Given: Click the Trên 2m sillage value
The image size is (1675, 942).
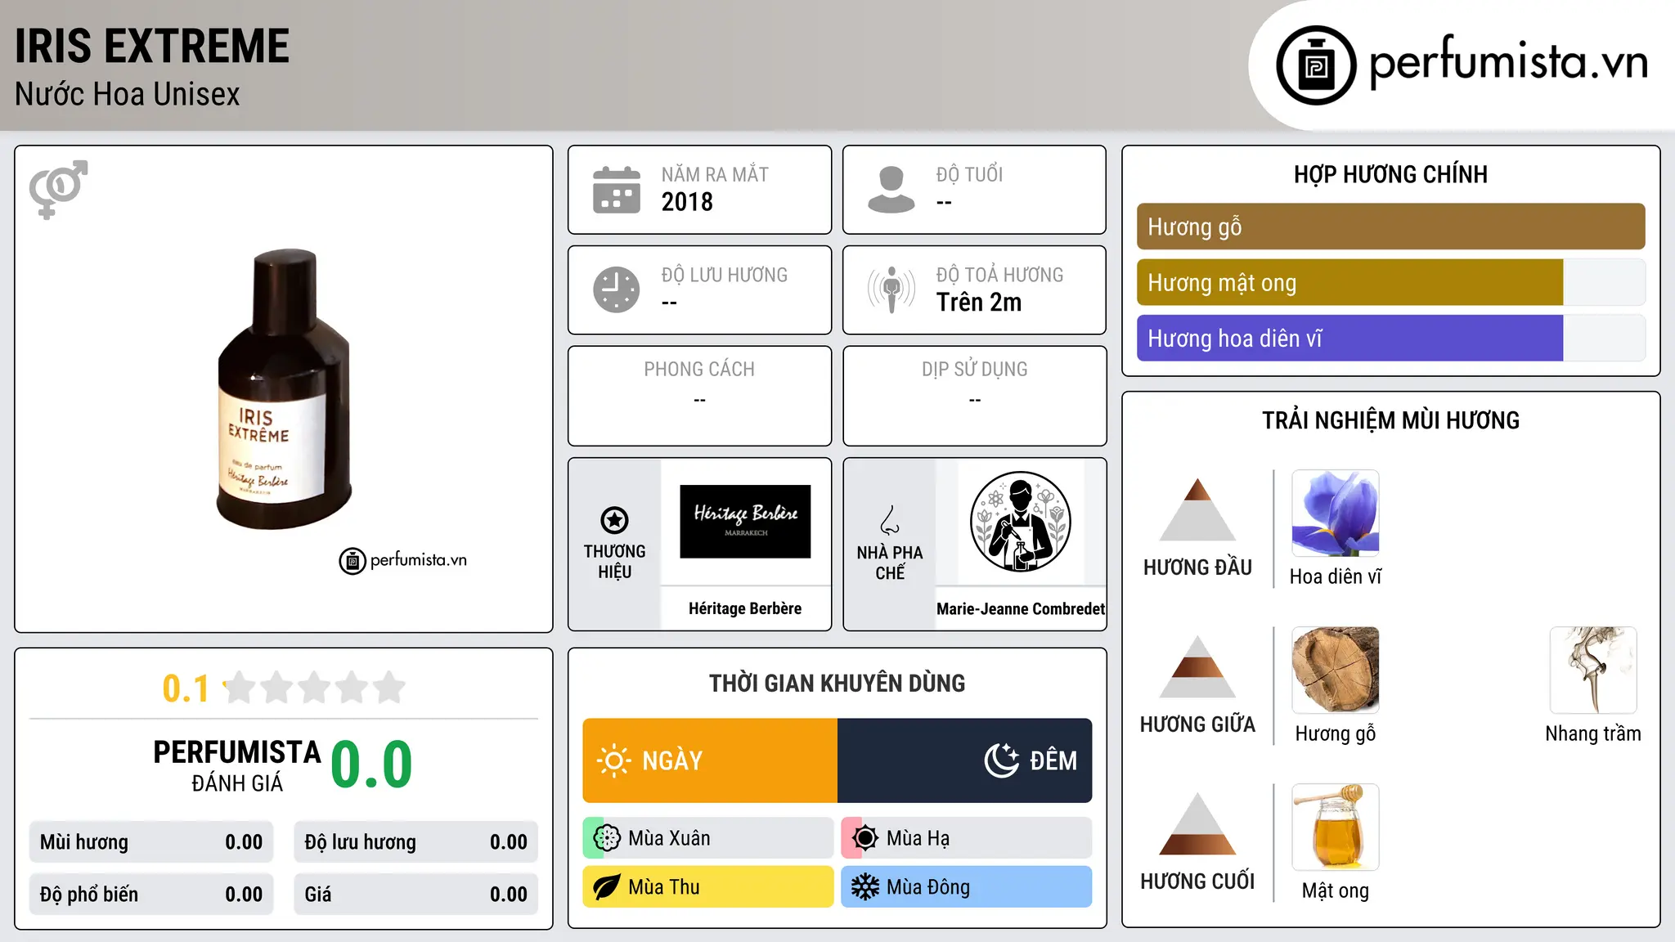Looking at the screenshot, I should 979,303.
